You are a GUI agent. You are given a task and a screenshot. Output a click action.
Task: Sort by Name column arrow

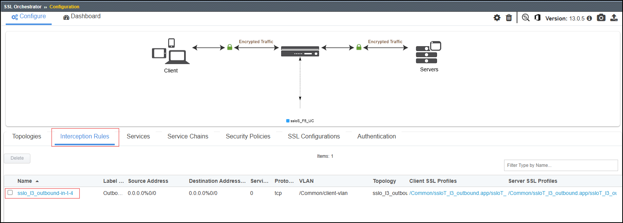click(37, 181)
